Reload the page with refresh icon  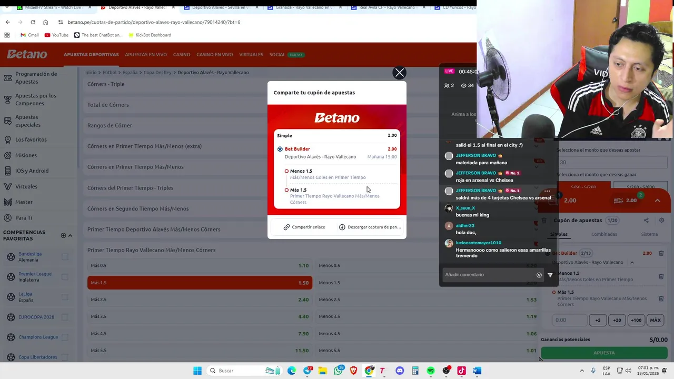[33, 22]
